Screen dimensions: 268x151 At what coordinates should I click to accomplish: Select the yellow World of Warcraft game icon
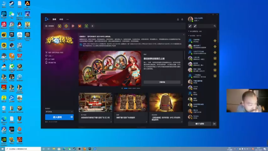[60, 26]
